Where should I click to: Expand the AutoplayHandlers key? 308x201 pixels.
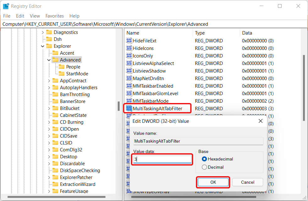click(49, 88)
